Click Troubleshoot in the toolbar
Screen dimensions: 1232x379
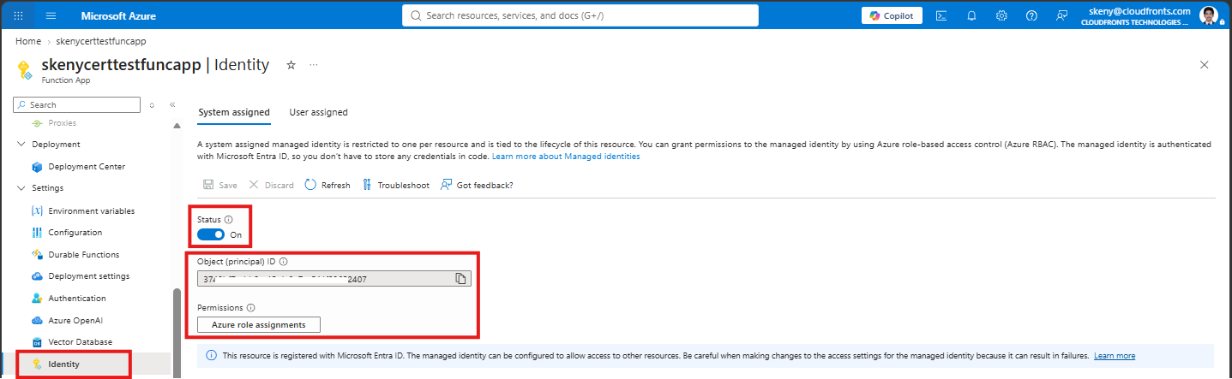tap(395, 185)
